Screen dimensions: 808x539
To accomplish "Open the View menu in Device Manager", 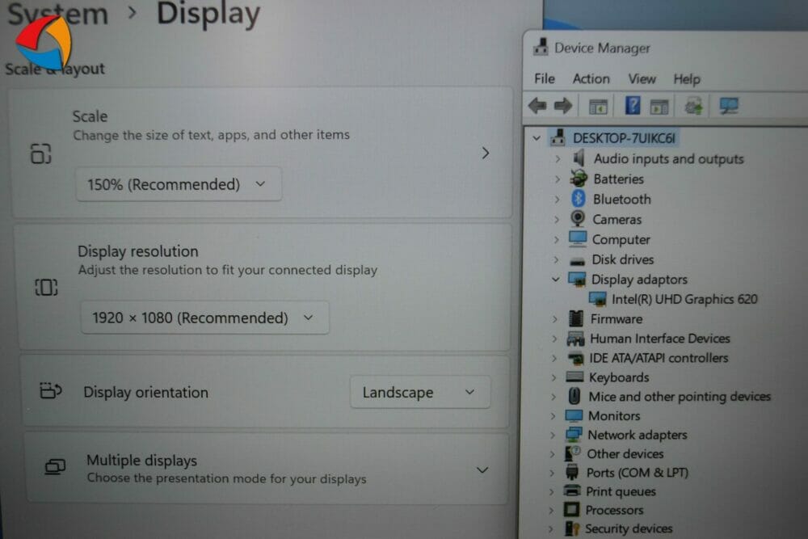I will pyautogui.click(x=642, y=79).
